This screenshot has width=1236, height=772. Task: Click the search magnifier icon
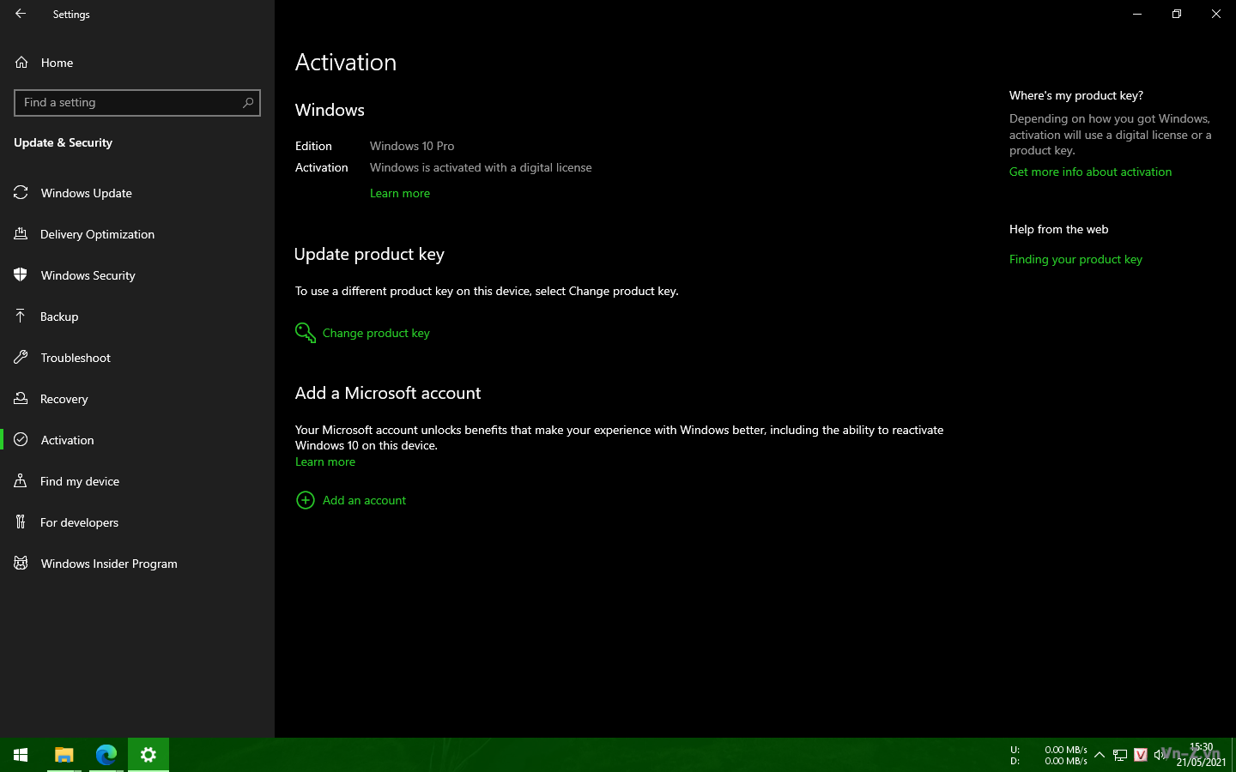click(248, 103)
